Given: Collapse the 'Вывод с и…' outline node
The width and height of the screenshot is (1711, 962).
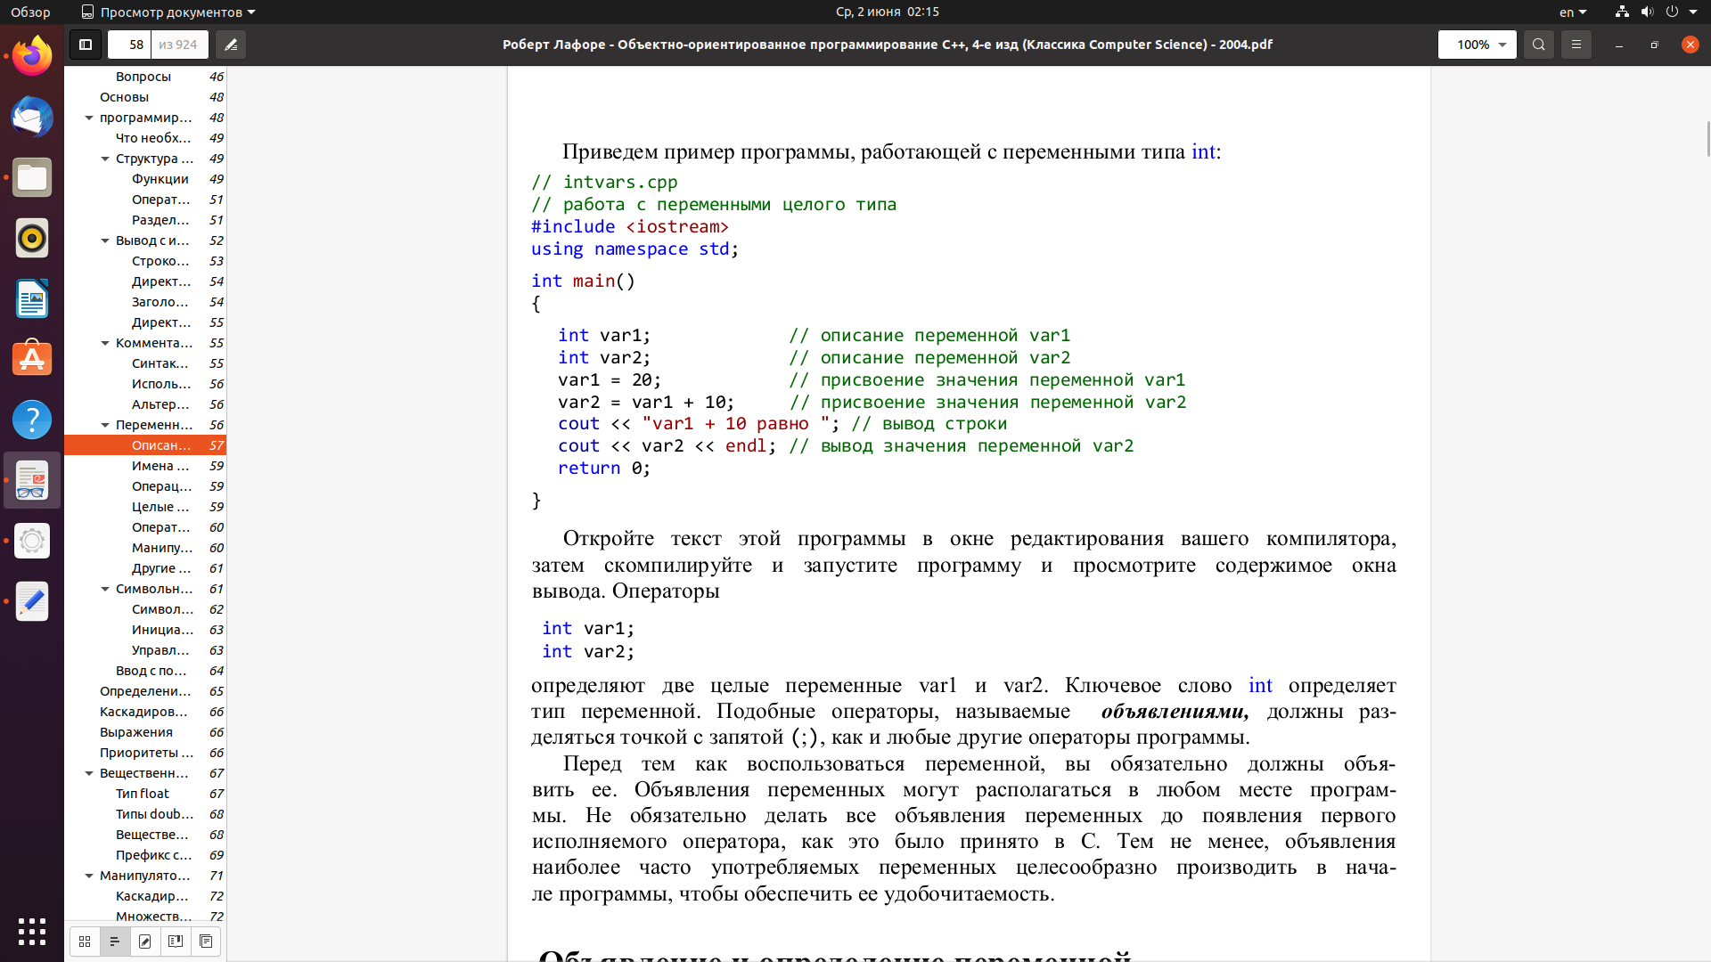Looking at the screenshot, I should coord(105,240).
